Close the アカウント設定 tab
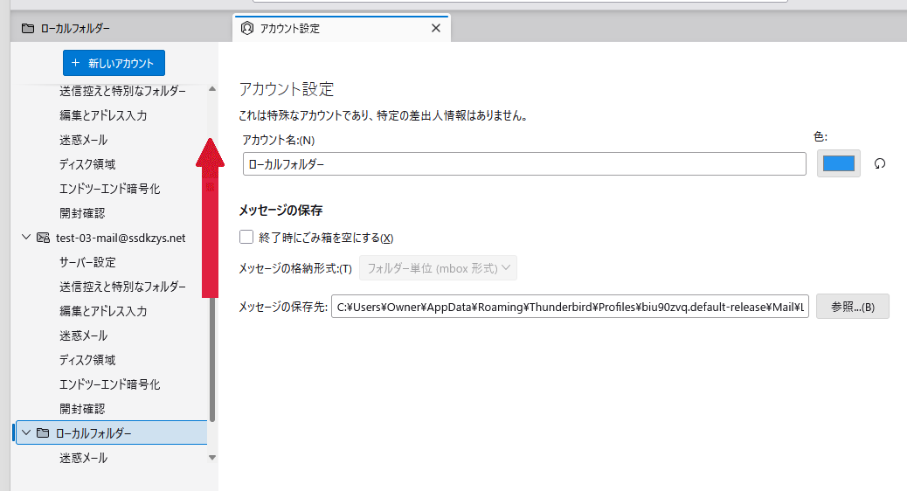The width and height of the screenshot is (907, 491). pyautogui.click(x=436, y=28)
